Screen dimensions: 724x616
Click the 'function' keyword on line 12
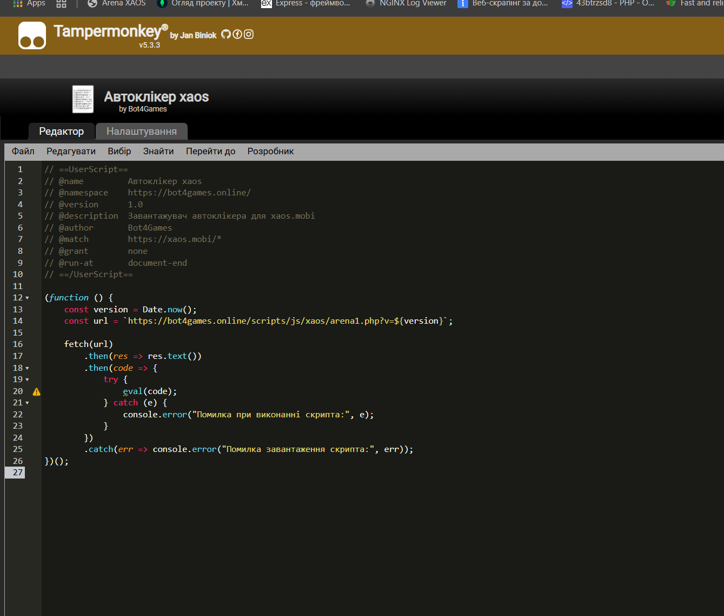pos(69,298)
